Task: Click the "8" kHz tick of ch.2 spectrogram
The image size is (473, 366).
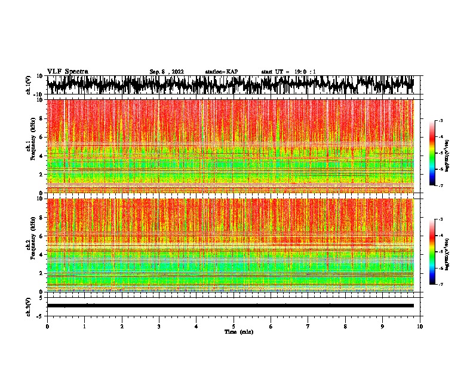Action: tap(42, 218)
